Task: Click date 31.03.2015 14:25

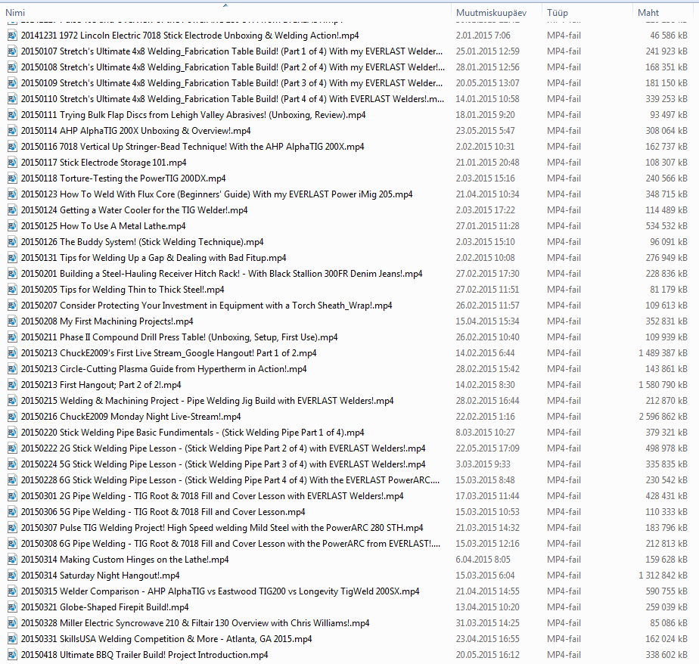Action: [487, 623]
